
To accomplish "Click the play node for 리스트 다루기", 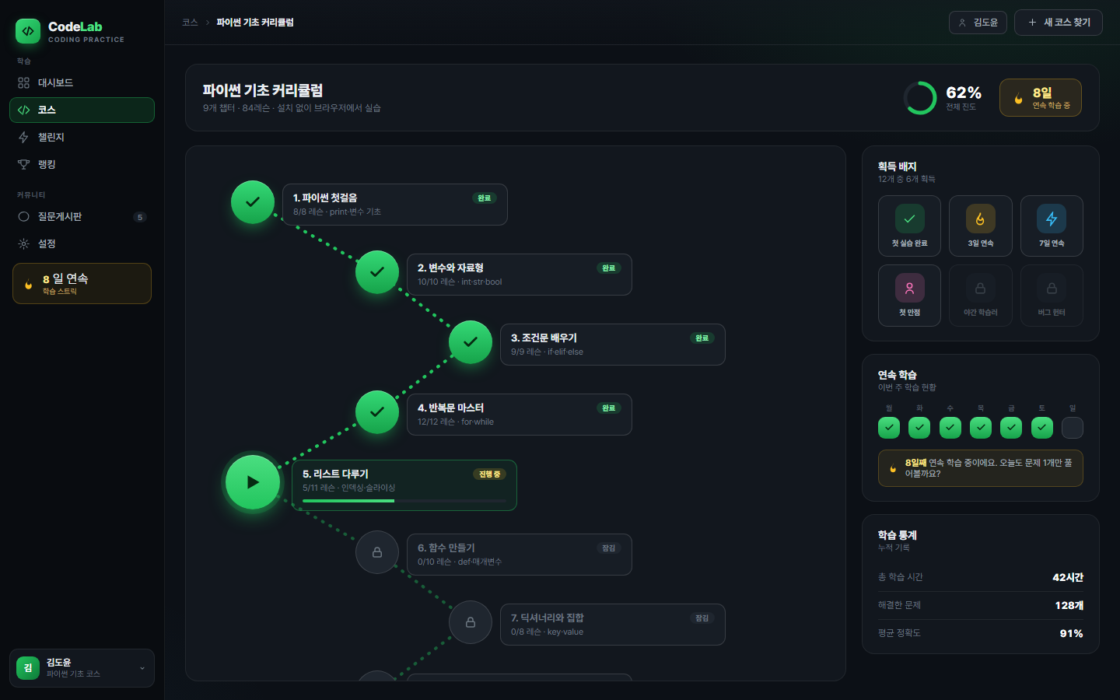I will [253, 482].
